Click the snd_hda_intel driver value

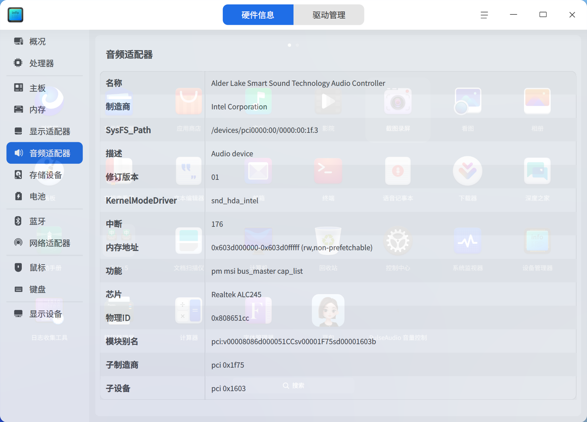(235, 201)
